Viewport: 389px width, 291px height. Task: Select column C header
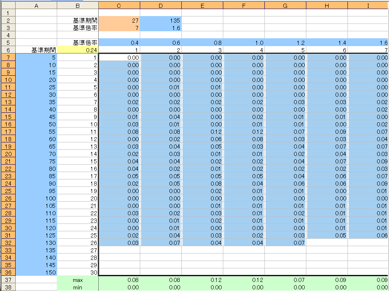pyautogui.click(x=119, y=5)
